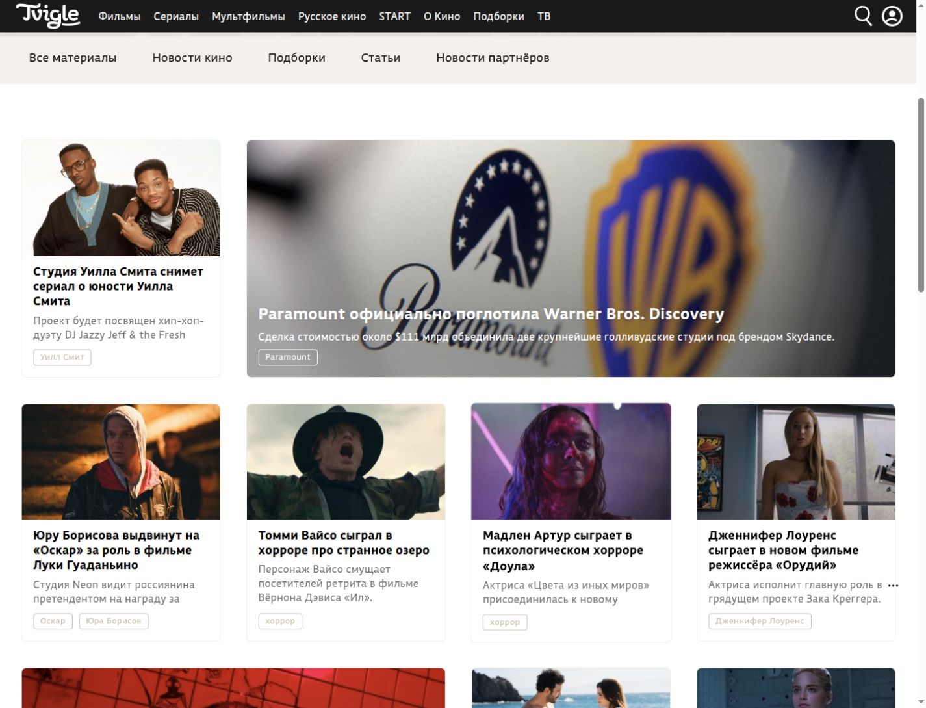Screen dimensions: 926x708
Task: Open the user profile icon
Action: [892, 16]
